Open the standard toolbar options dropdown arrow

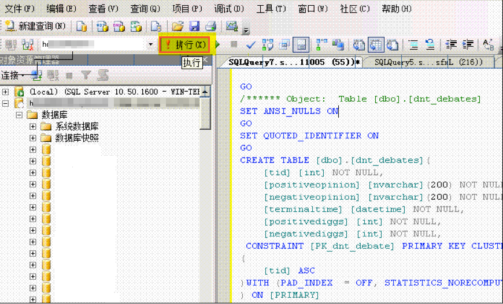246,29
